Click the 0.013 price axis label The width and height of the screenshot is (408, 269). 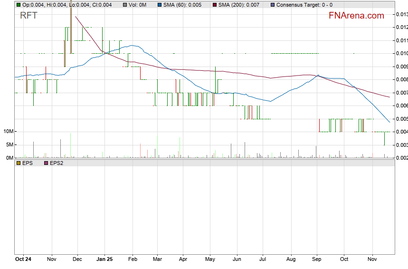(401, 15)
